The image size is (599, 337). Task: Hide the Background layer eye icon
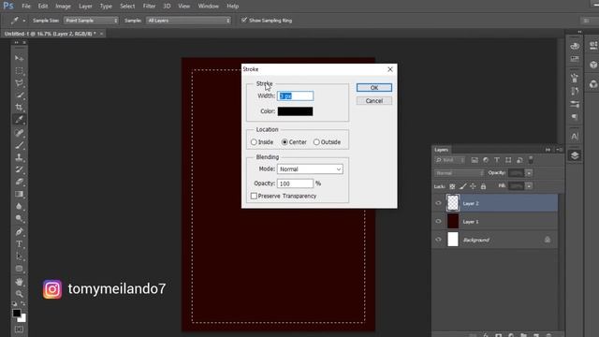pos(438,240)
